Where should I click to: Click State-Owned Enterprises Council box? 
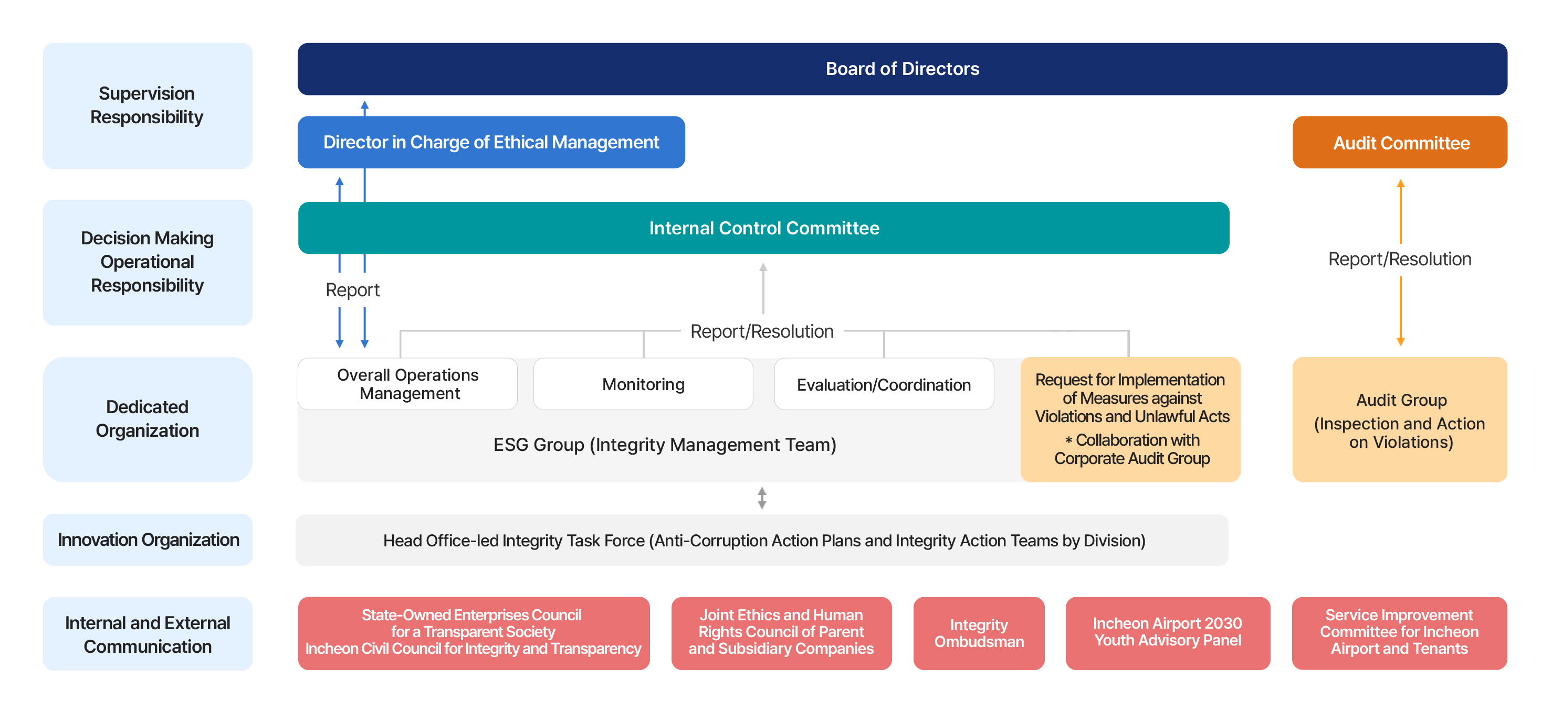[x=474, y=632]
